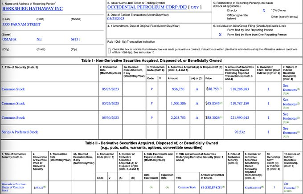The width and height of the screenshot is (303, 194).
Task: Click the 83,858,848.81 value in the derivative securities owned column
Action: coord(254,188)
